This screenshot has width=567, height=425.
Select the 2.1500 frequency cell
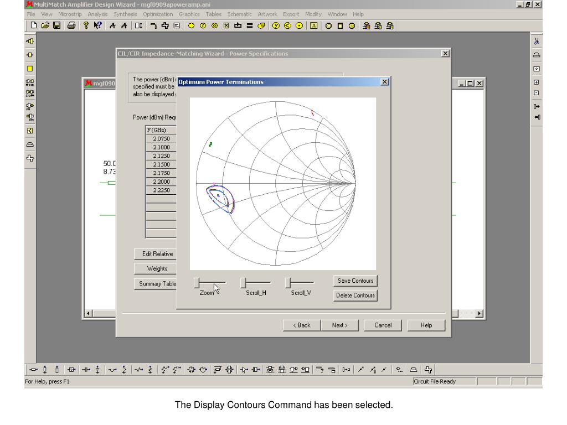pyautogui.click(x=161, y=164)
